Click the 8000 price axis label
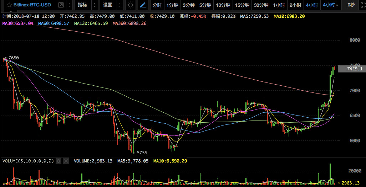This screenshot has height=187, width=366. 355,40
